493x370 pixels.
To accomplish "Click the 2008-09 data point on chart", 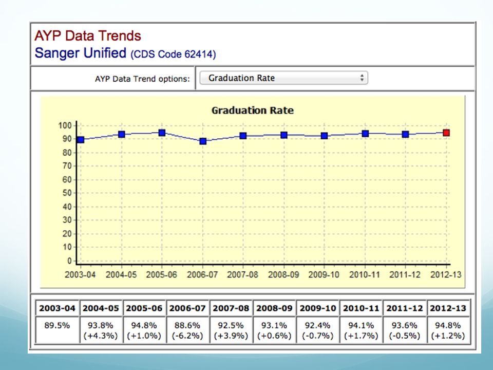I will pyautogui.click(x=284, y=135).
